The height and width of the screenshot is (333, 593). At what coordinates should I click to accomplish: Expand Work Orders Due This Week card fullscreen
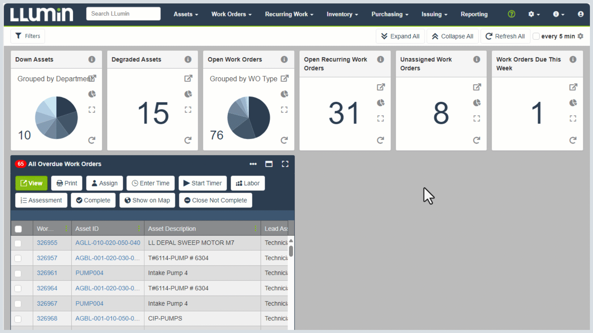573,118
